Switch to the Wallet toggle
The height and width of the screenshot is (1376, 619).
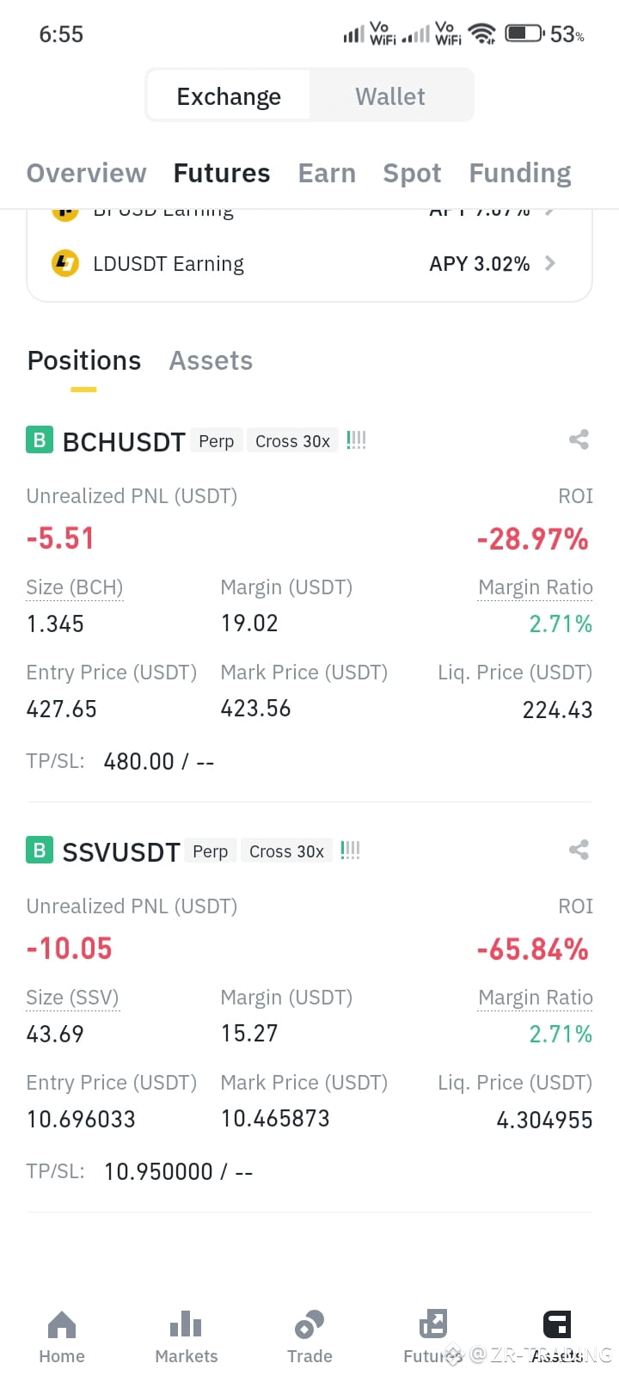click(390, 96)
